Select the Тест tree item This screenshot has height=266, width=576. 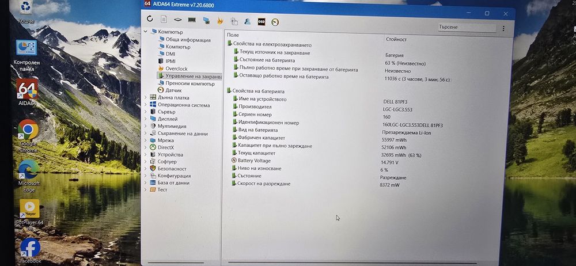click(x=162, y=189)
